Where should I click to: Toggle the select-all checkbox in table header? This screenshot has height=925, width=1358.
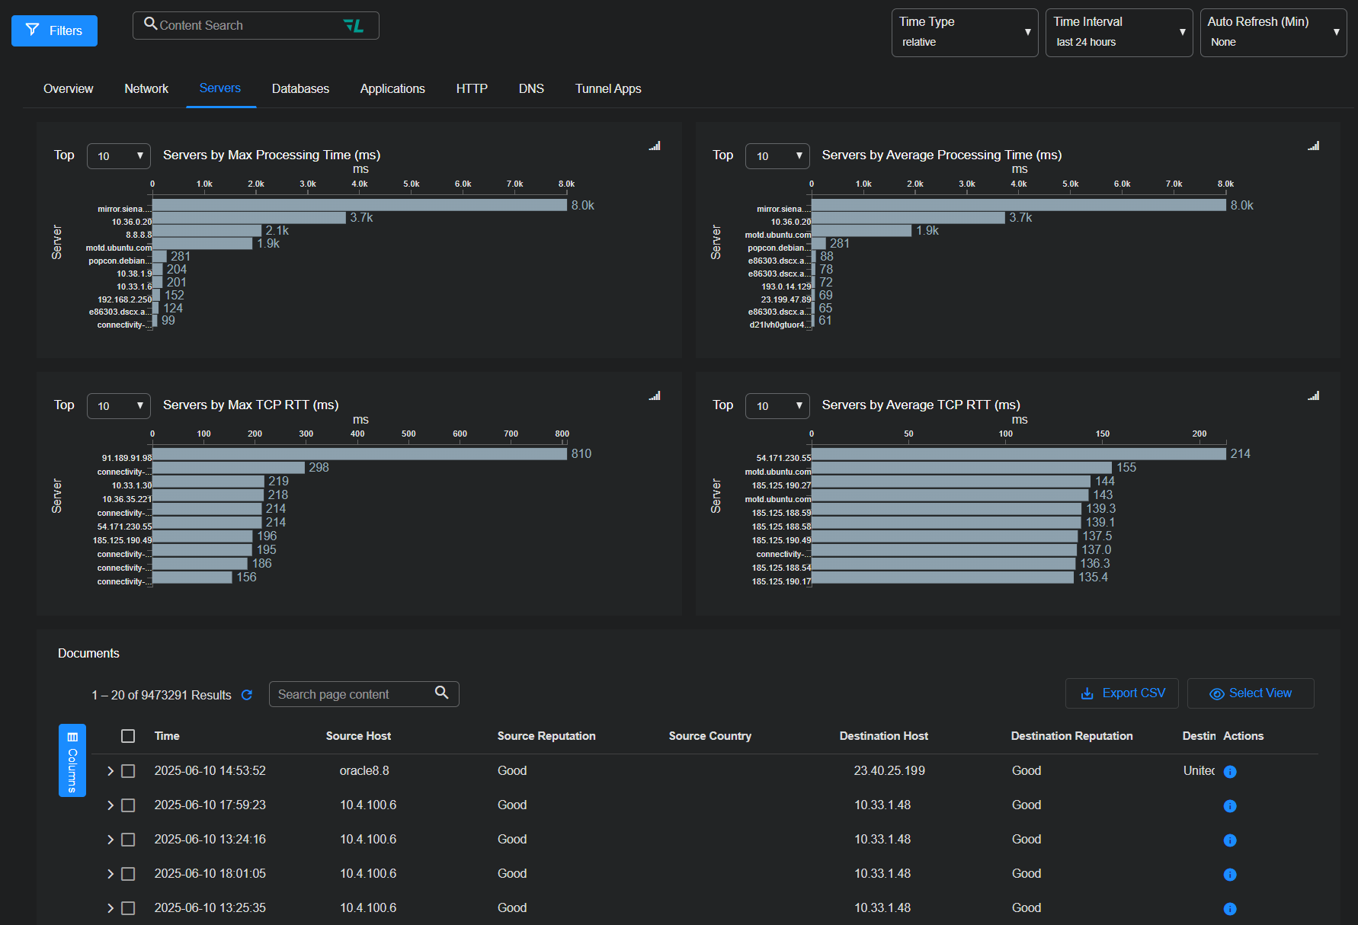(x=128, y=736)
